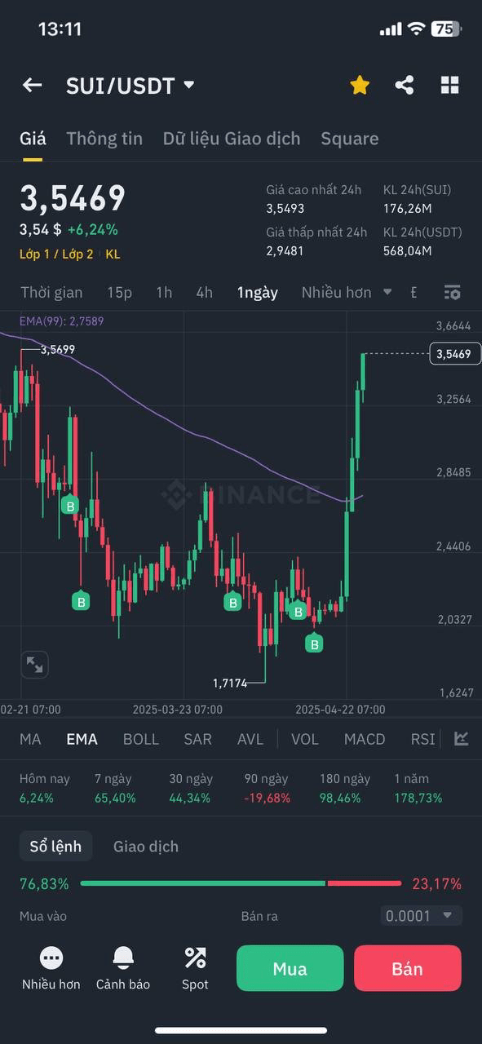This screenshot has width=482, height=1044.
Task: Click the Giá cao nhất 24h value 3,5493
Action: (285, 208)
